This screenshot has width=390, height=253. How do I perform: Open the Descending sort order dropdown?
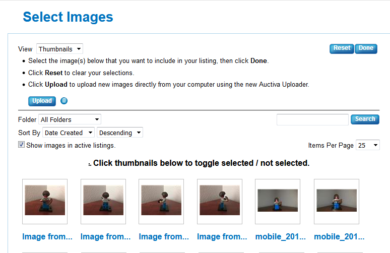click(119, 133)
